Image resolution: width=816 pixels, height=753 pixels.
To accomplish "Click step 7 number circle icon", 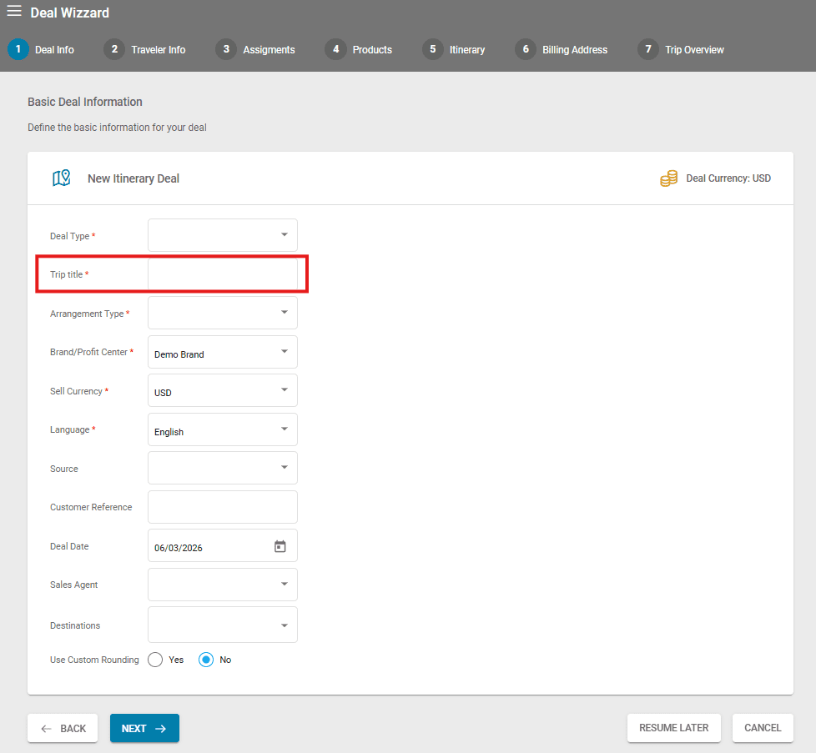I will point(648,49).
